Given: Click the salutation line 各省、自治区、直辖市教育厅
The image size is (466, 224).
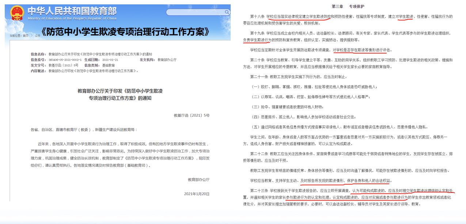Looking at the screenshot, I should pos(83,130).
